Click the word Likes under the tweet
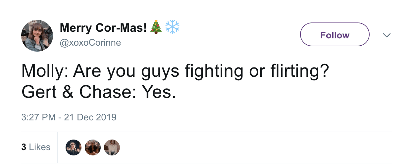Screen dimensions: 414x168 39,147
